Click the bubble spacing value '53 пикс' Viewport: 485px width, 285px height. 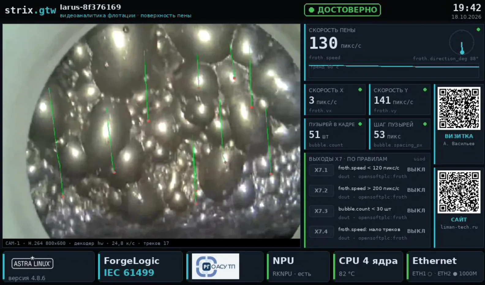coord(387,135)
